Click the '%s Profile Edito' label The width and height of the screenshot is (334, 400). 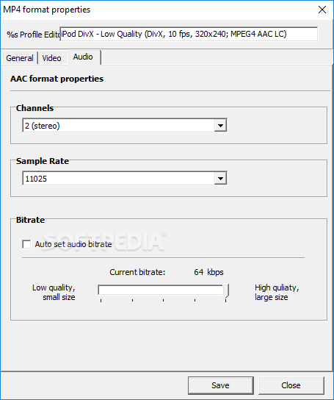click(33, 35)
